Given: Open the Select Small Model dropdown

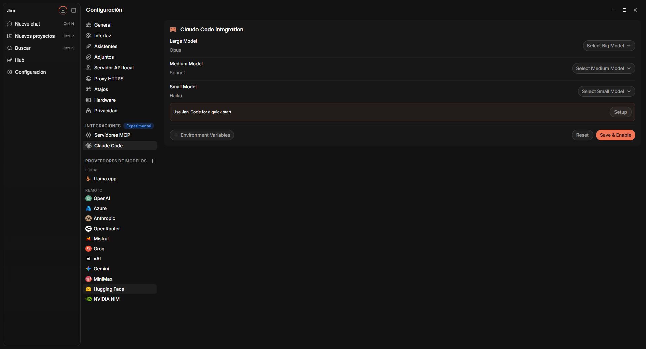Looking at the screenshot, I should (606, 91).
